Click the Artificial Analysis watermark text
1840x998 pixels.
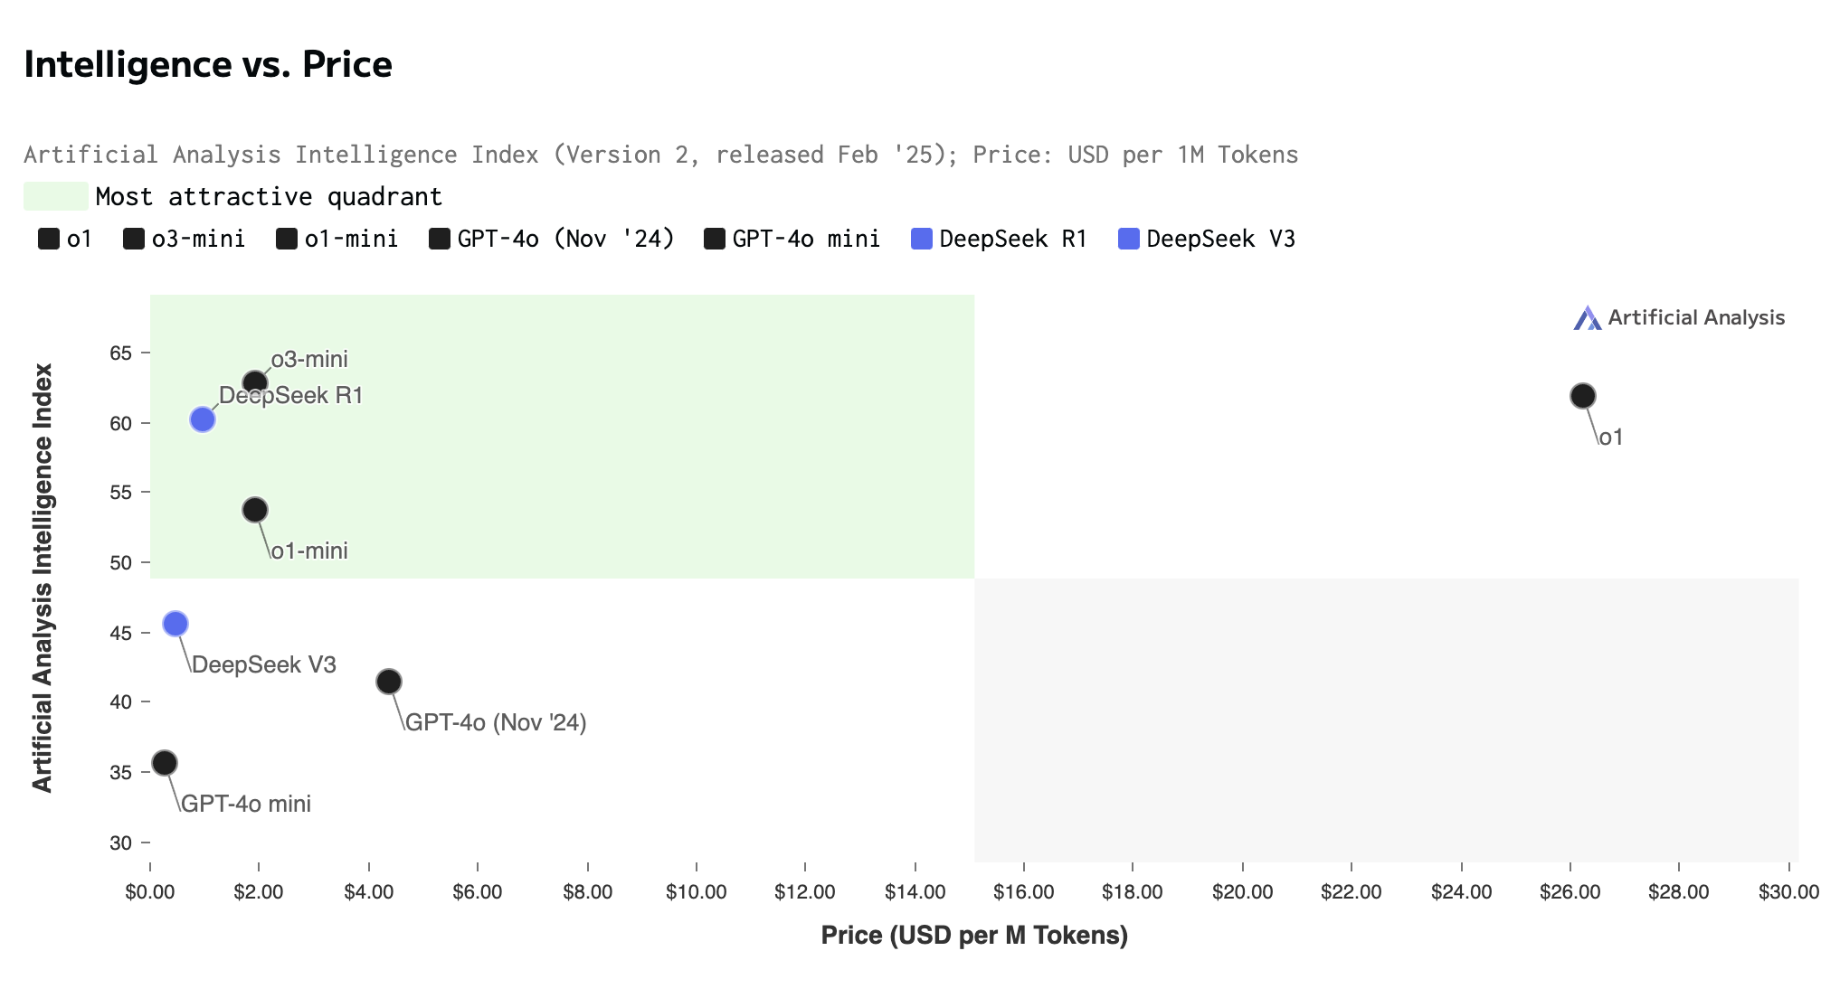point(1696,318)
